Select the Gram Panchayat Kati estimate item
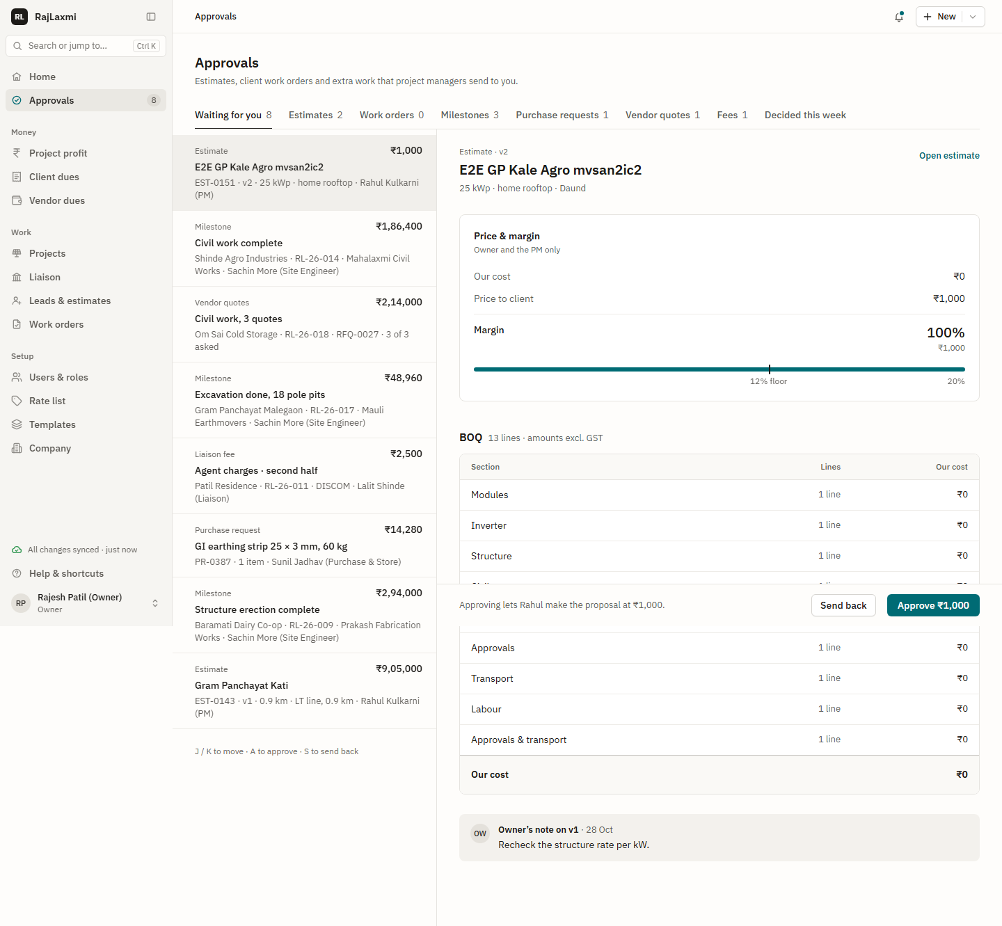 click(304, 691)
